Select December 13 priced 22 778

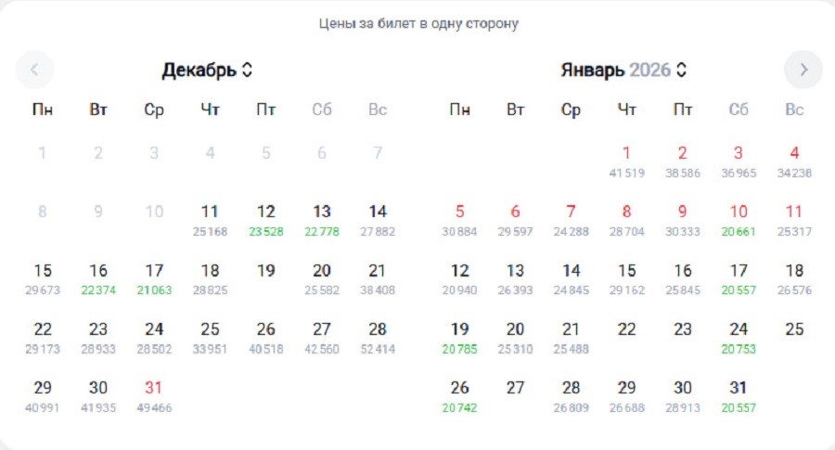coord(322,220)
